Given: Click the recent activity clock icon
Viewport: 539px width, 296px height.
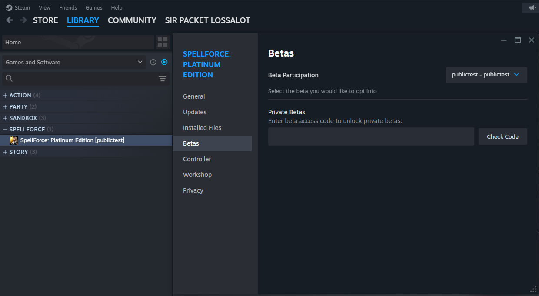Looking at the screenshot, I should 153,62.
